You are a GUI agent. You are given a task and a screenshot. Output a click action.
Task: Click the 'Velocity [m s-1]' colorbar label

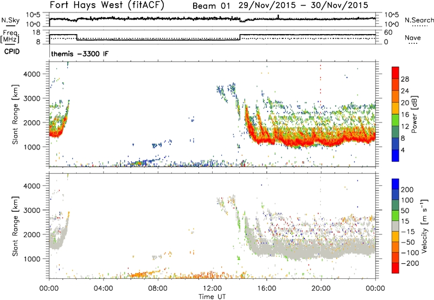click(x=424, y=226)
